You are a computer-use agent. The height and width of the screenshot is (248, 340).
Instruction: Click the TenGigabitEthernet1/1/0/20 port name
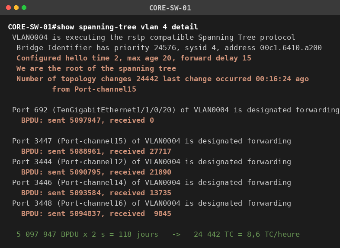coord(114,110)
